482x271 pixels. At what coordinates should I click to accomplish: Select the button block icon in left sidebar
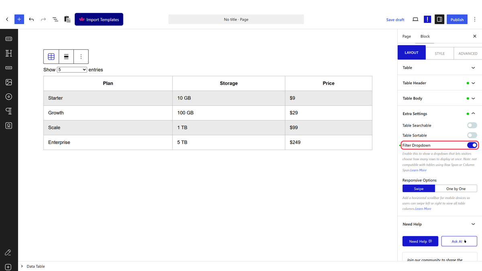(9, 68)
